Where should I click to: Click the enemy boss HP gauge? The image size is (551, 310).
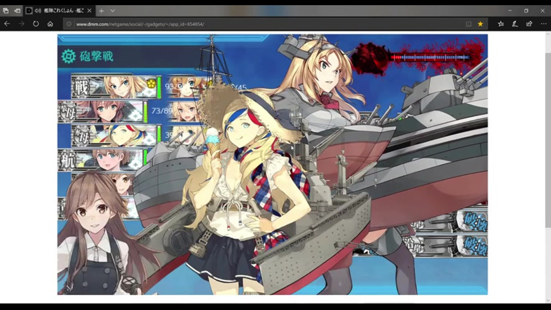click(430, 57)
